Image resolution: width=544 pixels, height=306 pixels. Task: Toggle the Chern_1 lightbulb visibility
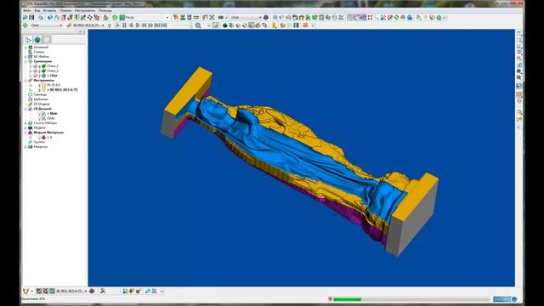(39, 66)
